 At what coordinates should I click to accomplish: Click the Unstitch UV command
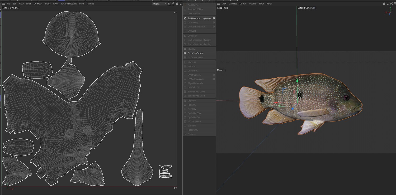click(199, 87)
